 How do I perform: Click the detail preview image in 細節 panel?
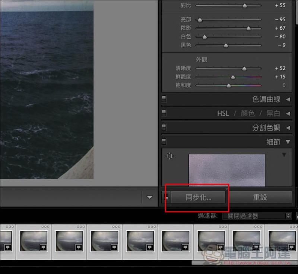pyautogui.click(x=227, y=170)
